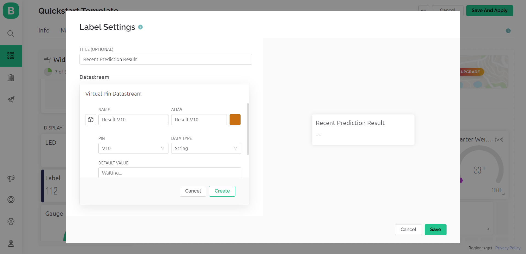Click the Title input field
Image resolution: width=526 pixels, height=254 pixels.
[165, 59]
